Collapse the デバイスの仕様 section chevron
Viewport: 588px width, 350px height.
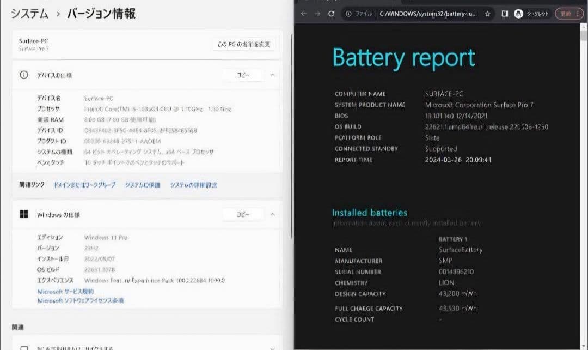point(272,75)
